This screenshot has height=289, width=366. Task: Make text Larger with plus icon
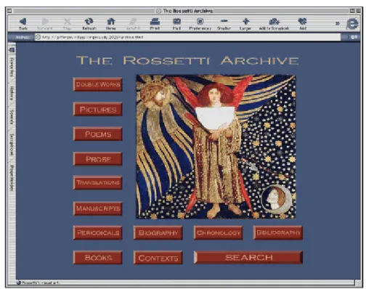click(x=245, y=22)
